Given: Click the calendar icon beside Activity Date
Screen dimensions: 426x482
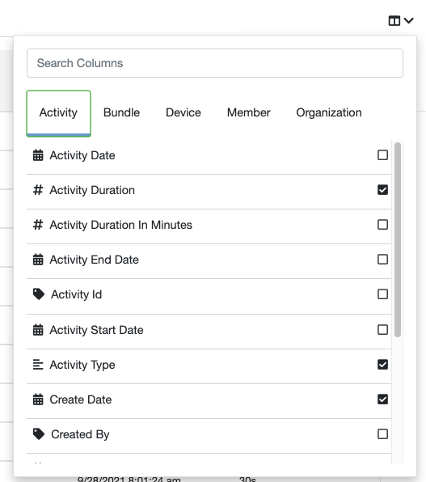Looking at the screenshot, I should click(38, 155).
